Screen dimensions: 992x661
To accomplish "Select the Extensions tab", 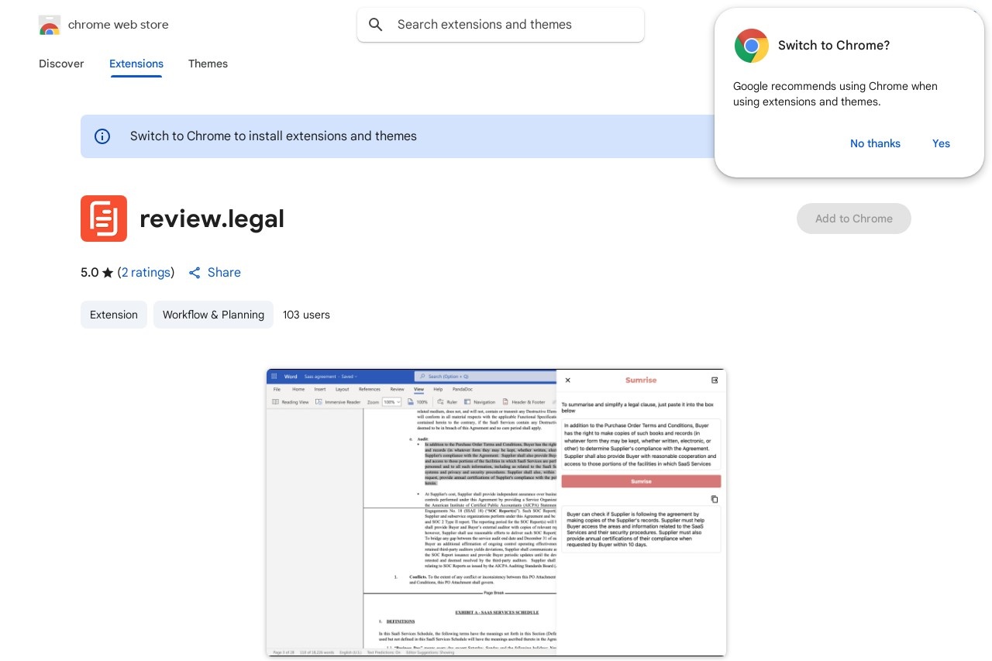I will [136, 64].
